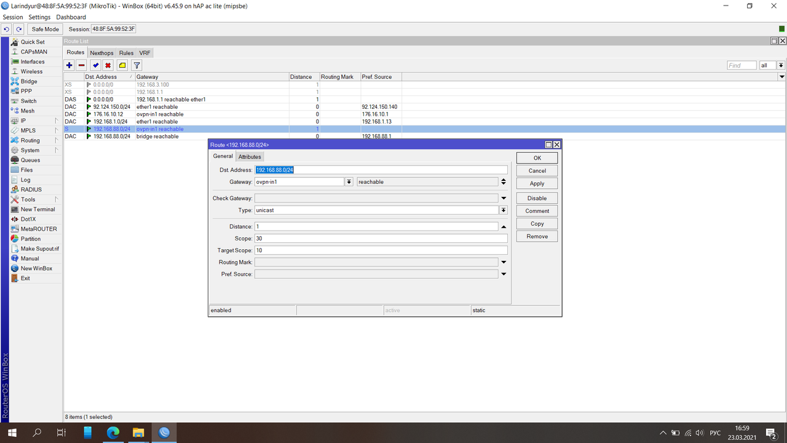Click Exit in the sidebar
This screenshot has height=443, width=787.
pyautogui.click(x=25, y=278)
